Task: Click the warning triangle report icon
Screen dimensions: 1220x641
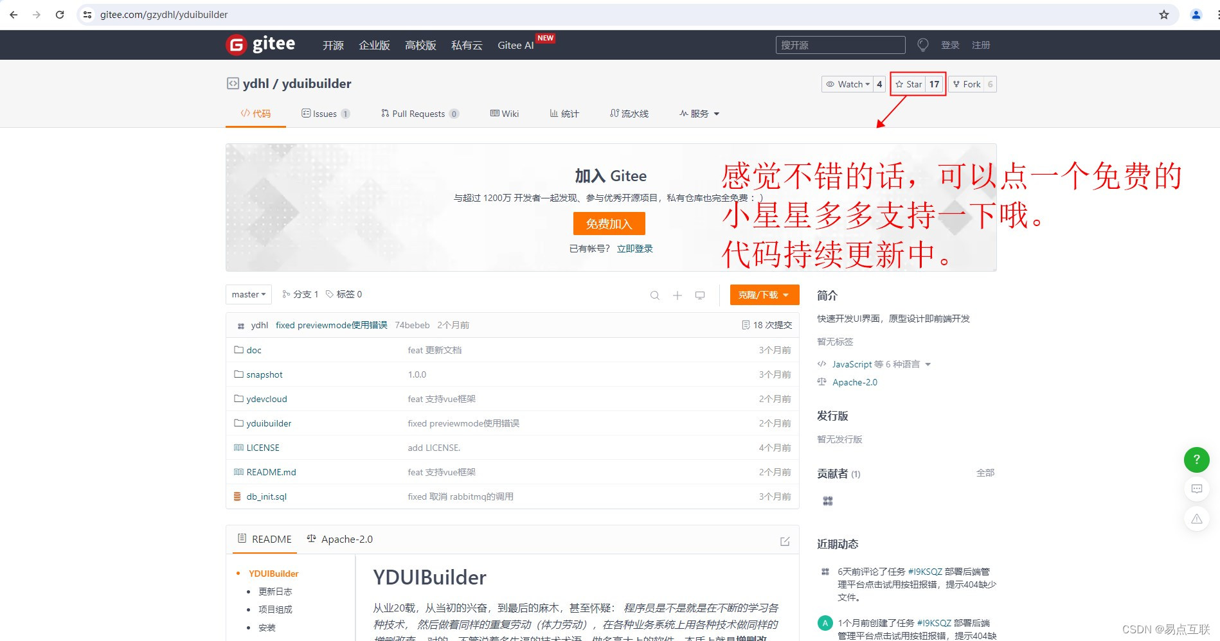Action: (x=1196, y=518)
